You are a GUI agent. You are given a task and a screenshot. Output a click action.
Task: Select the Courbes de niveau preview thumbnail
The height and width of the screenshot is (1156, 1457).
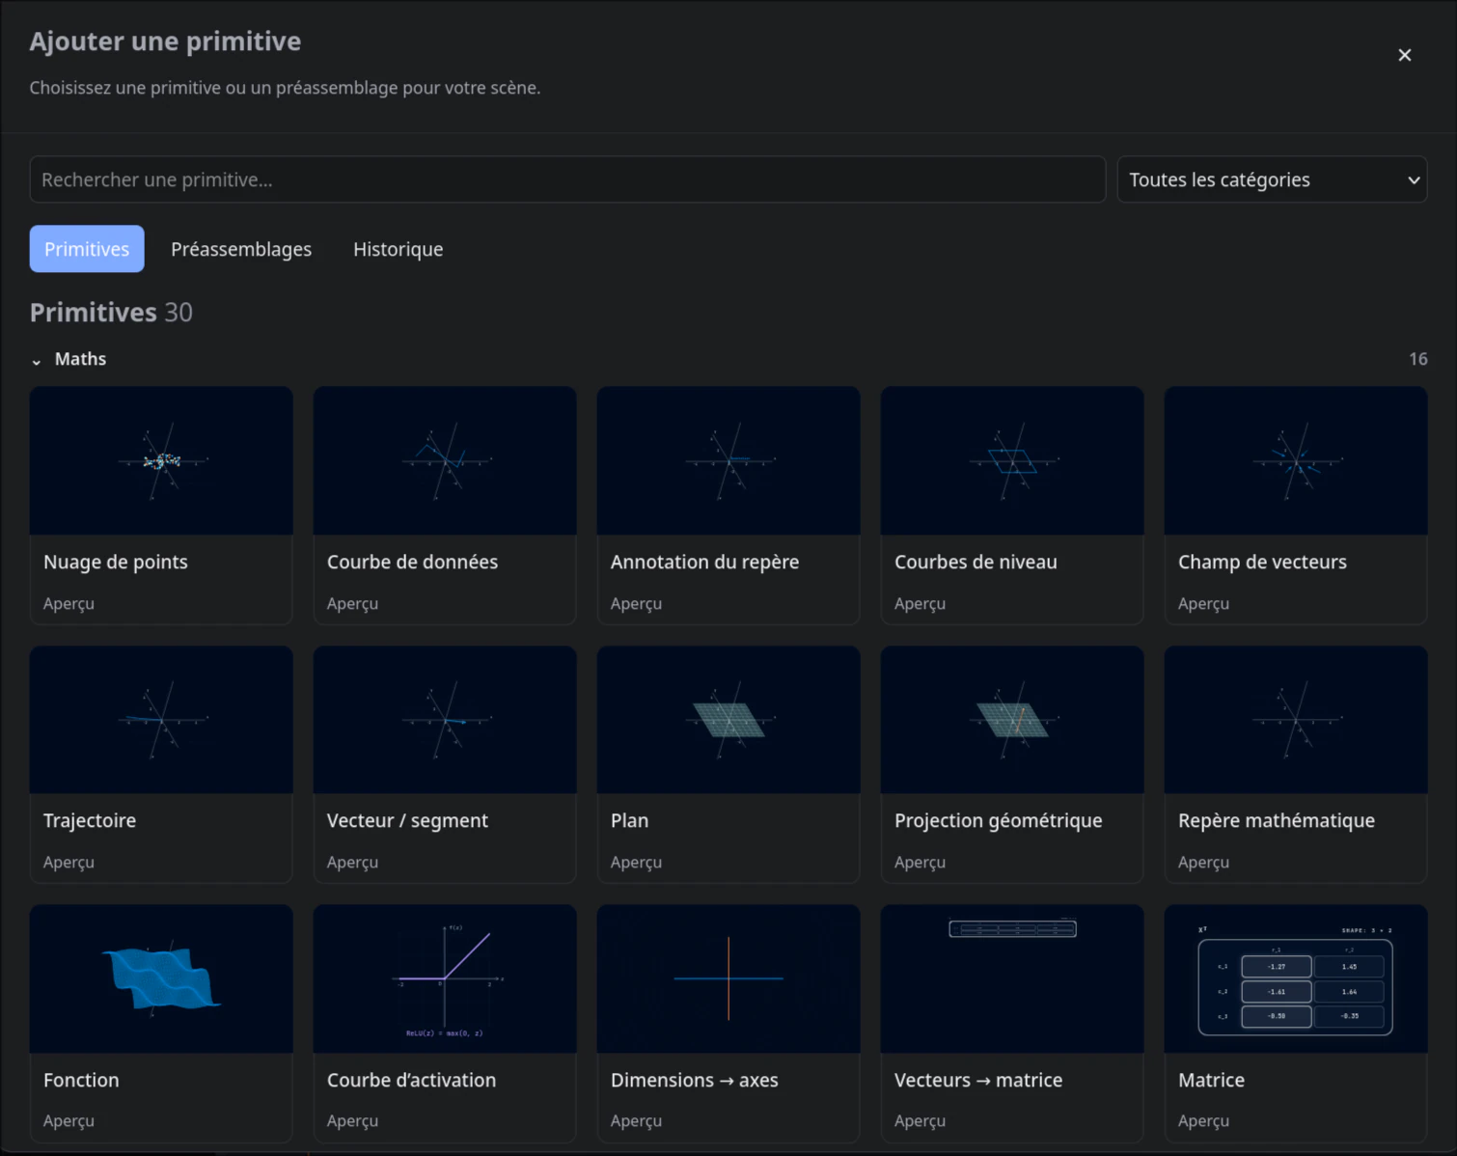(x=1012, y=461)
